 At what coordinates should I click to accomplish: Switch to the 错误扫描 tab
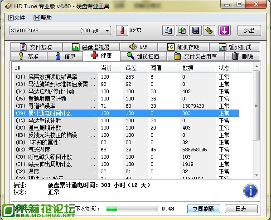click(x=143, y=56)
